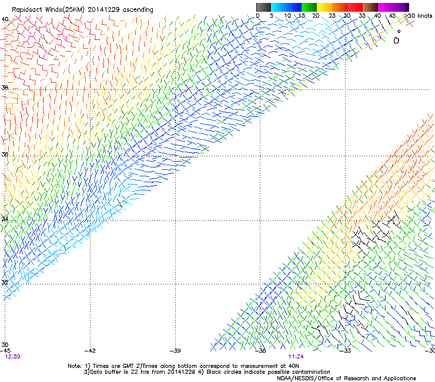This screenshot has width=435, height=382.
Task: Click the title text Rapidscat Winds(25KM)
Action: coord(48,10)
